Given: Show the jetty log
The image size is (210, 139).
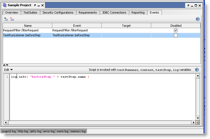Looking at the screenshot, I should [x=36, y=131].
